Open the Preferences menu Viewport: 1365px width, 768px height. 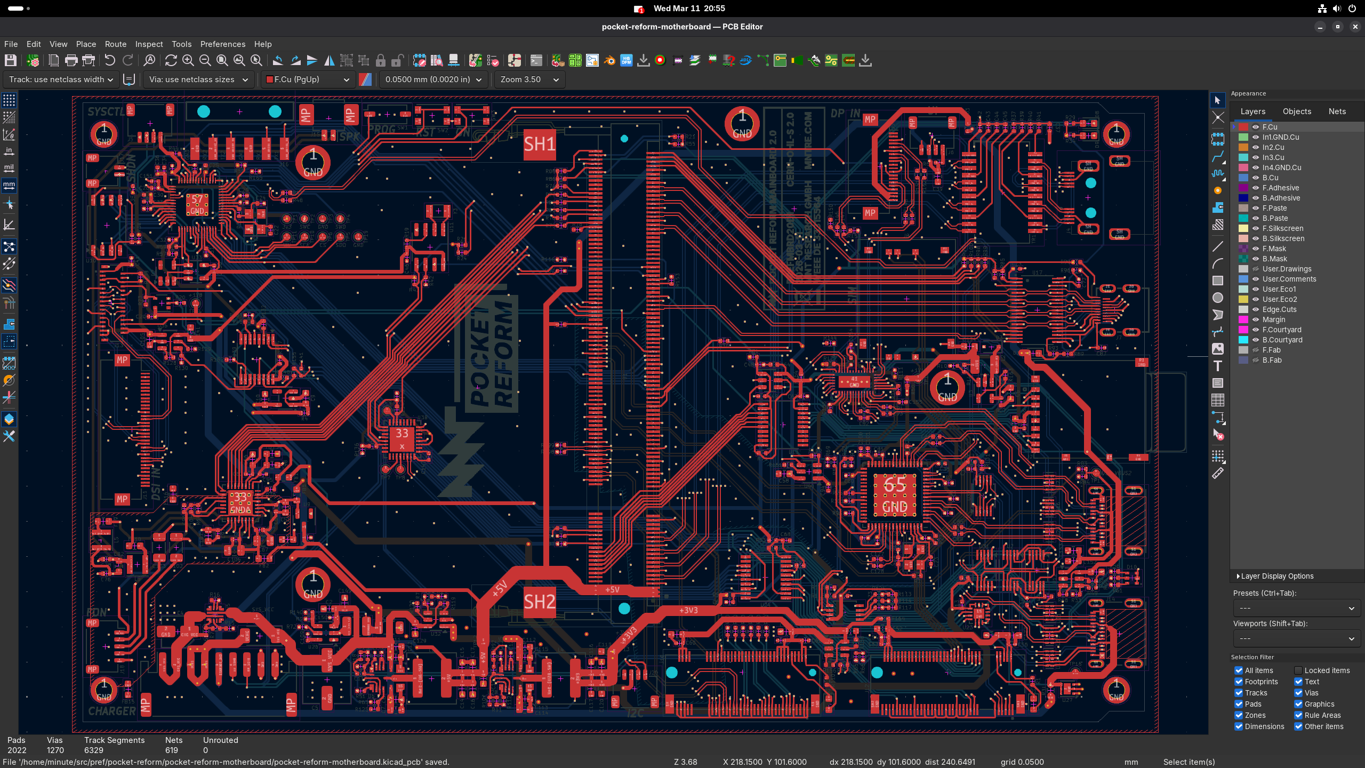223,44
